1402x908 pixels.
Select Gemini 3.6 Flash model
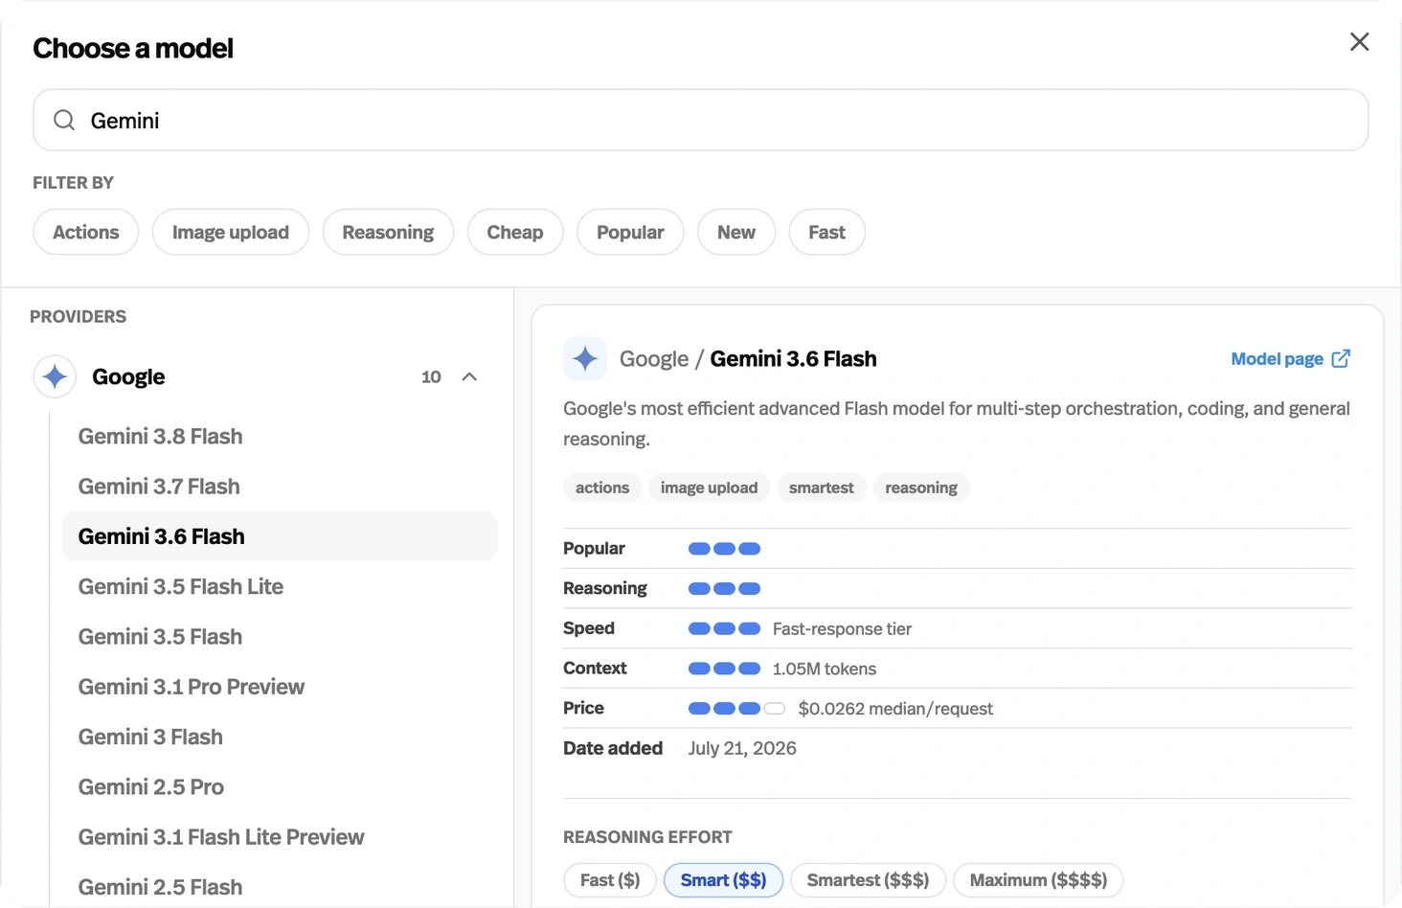tap(280, 536)
